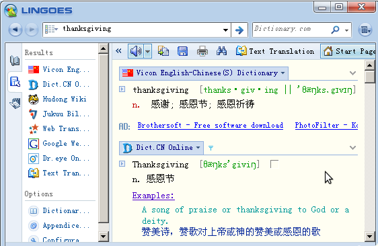This screenshot has height=246, width=378.
Task: Open the search box history dropdown
Action: (x=225, y=30)
